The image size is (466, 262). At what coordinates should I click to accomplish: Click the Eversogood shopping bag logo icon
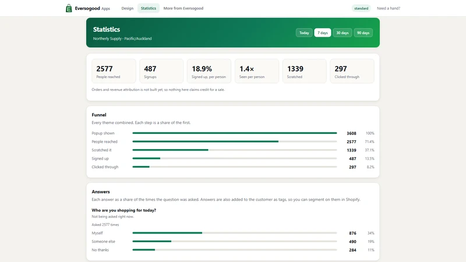[x=69, y=8]
